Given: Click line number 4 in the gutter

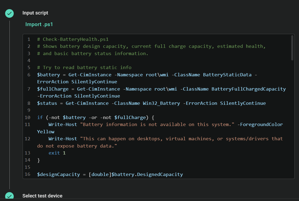Looking at the screenshot, I should coord(29,61).
